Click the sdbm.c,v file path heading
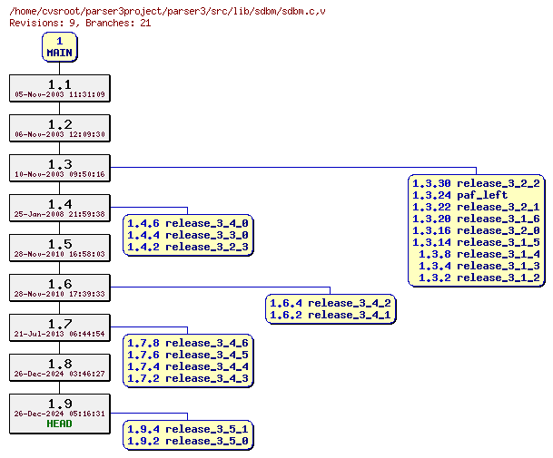The image size is (553, 458). click(167, 11)
